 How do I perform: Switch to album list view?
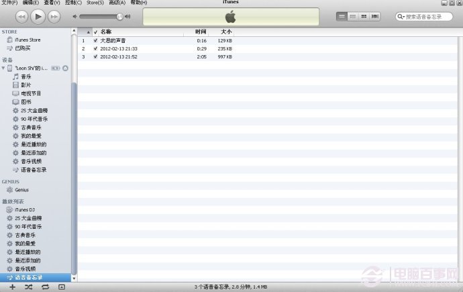353,17
